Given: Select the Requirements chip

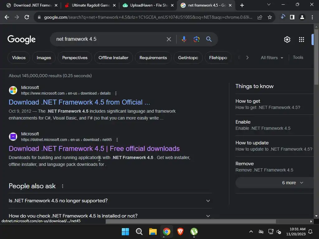Looking at the screenshot, I should (x=153, y=58).
